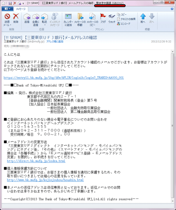This screenshot has width=176, height=210.
Task: Click the help icon in ribbon corner
Action: tap(172, 9)
